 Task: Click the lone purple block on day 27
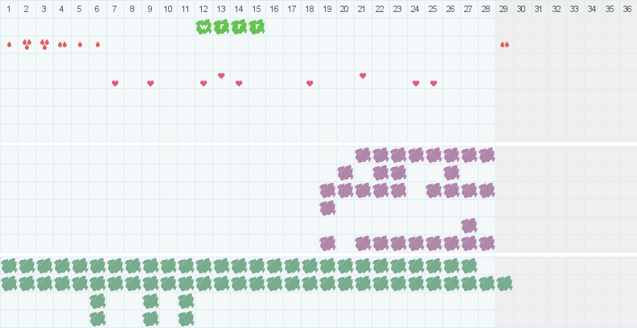pos(469,225)
